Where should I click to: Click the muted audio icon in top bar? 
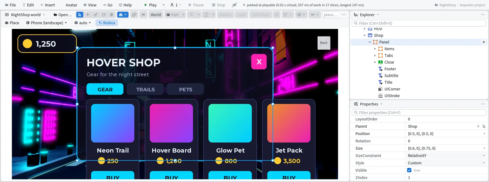234,5
